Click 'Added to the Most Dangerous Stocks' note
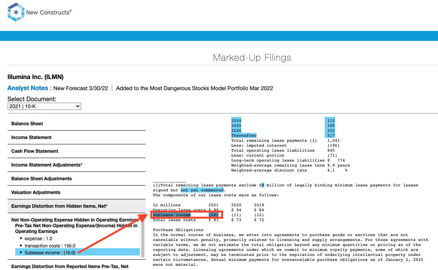 tap(194, 88)
